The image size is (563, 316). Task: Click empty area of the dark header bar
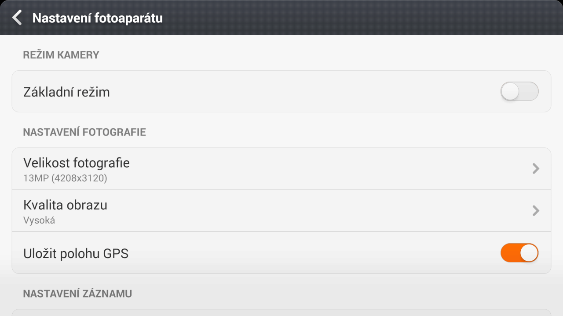352,18
